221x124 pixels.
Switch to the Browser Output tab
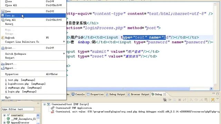pyautogui.click(x=138, y=94)
